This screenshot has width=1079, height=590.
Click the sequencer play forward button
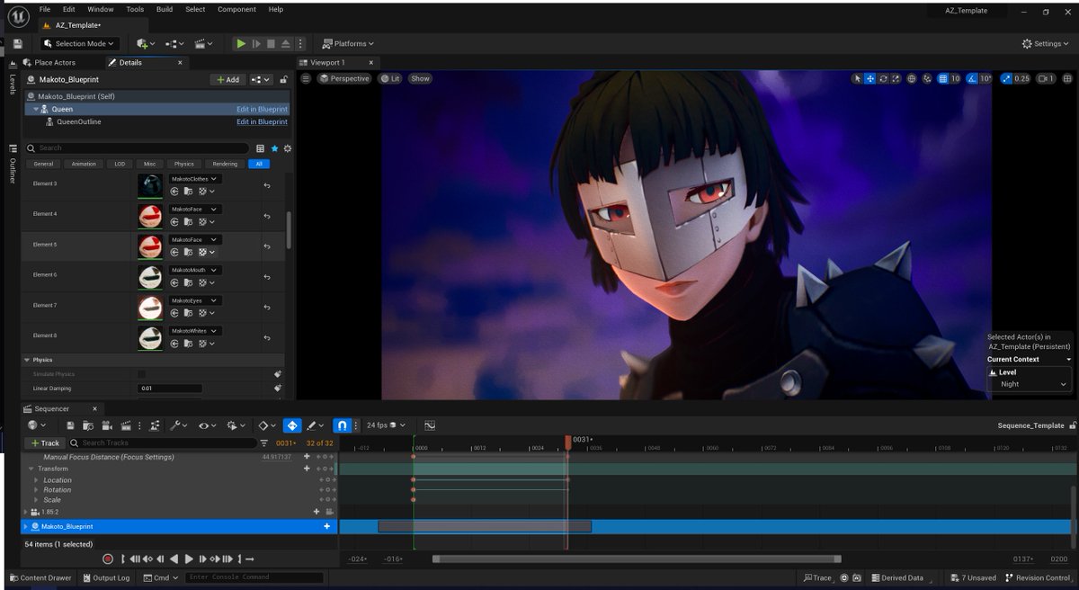pos(189,559)
